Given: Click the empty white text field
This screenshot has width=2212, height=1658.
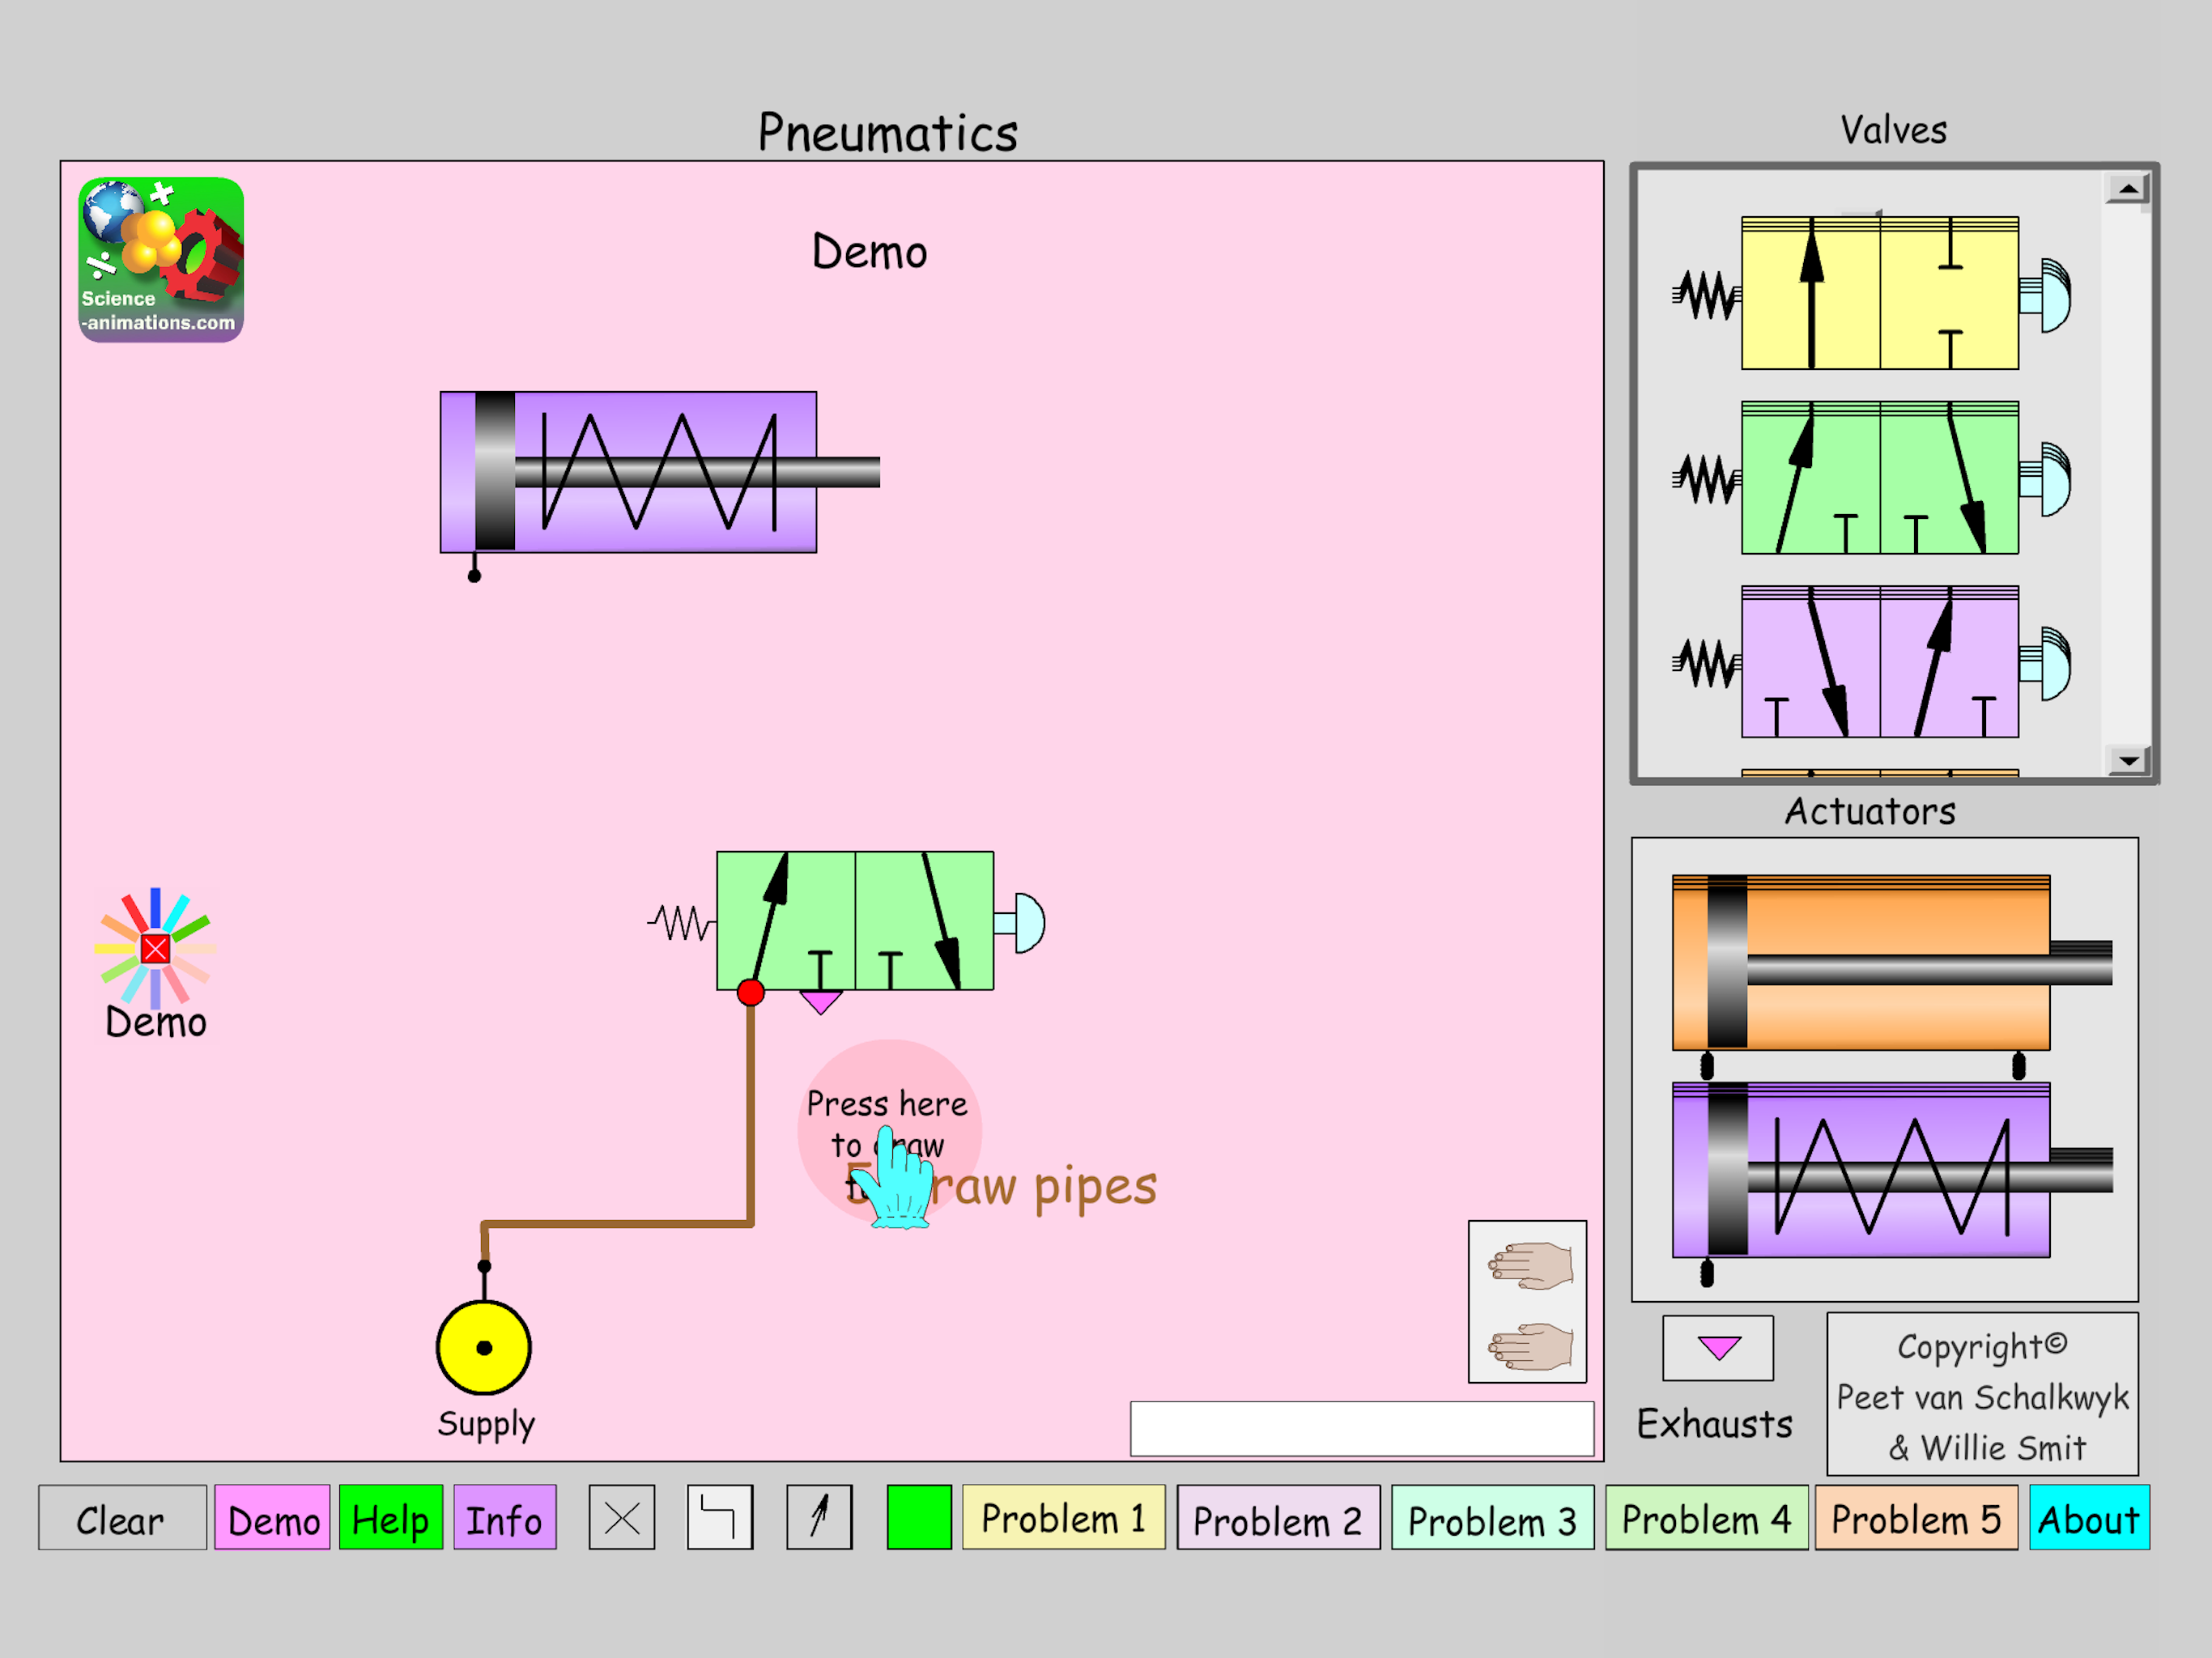Looking at the screenshot, I should pos(1361,1428).
